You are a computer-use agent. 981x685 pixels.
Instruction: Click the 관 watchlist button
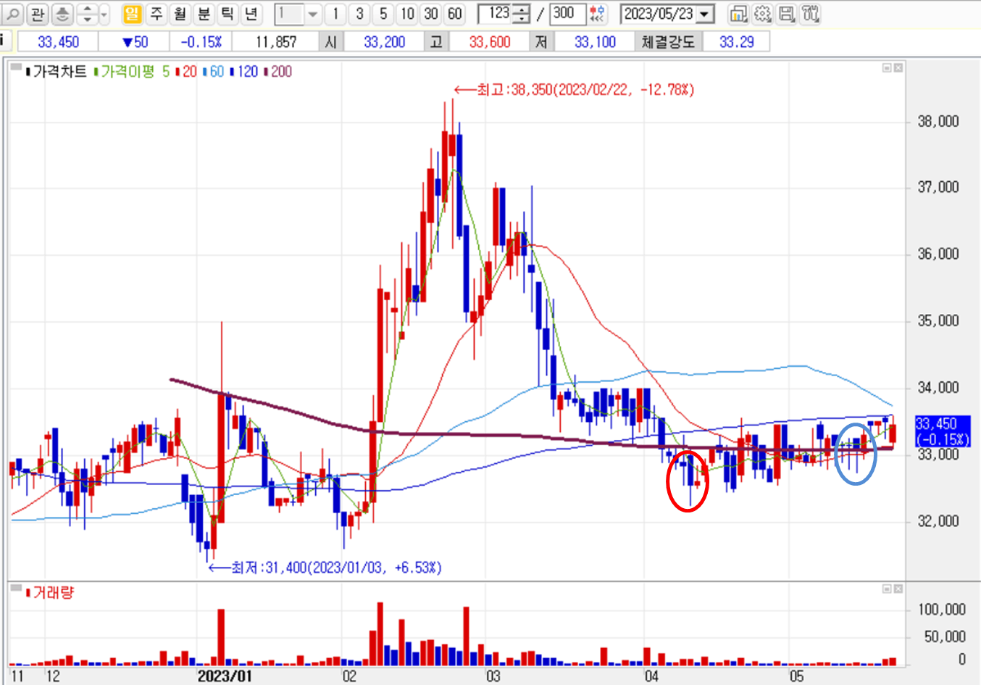coord(38,14)
